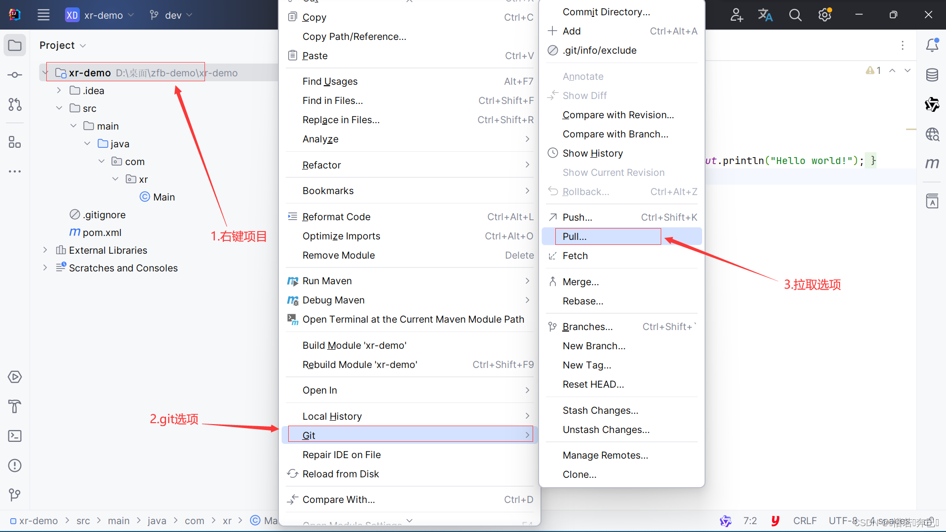Click xr-demo breadcrumb in navigation bar
The width and height of the screenshot is (946, 532).
34,521
